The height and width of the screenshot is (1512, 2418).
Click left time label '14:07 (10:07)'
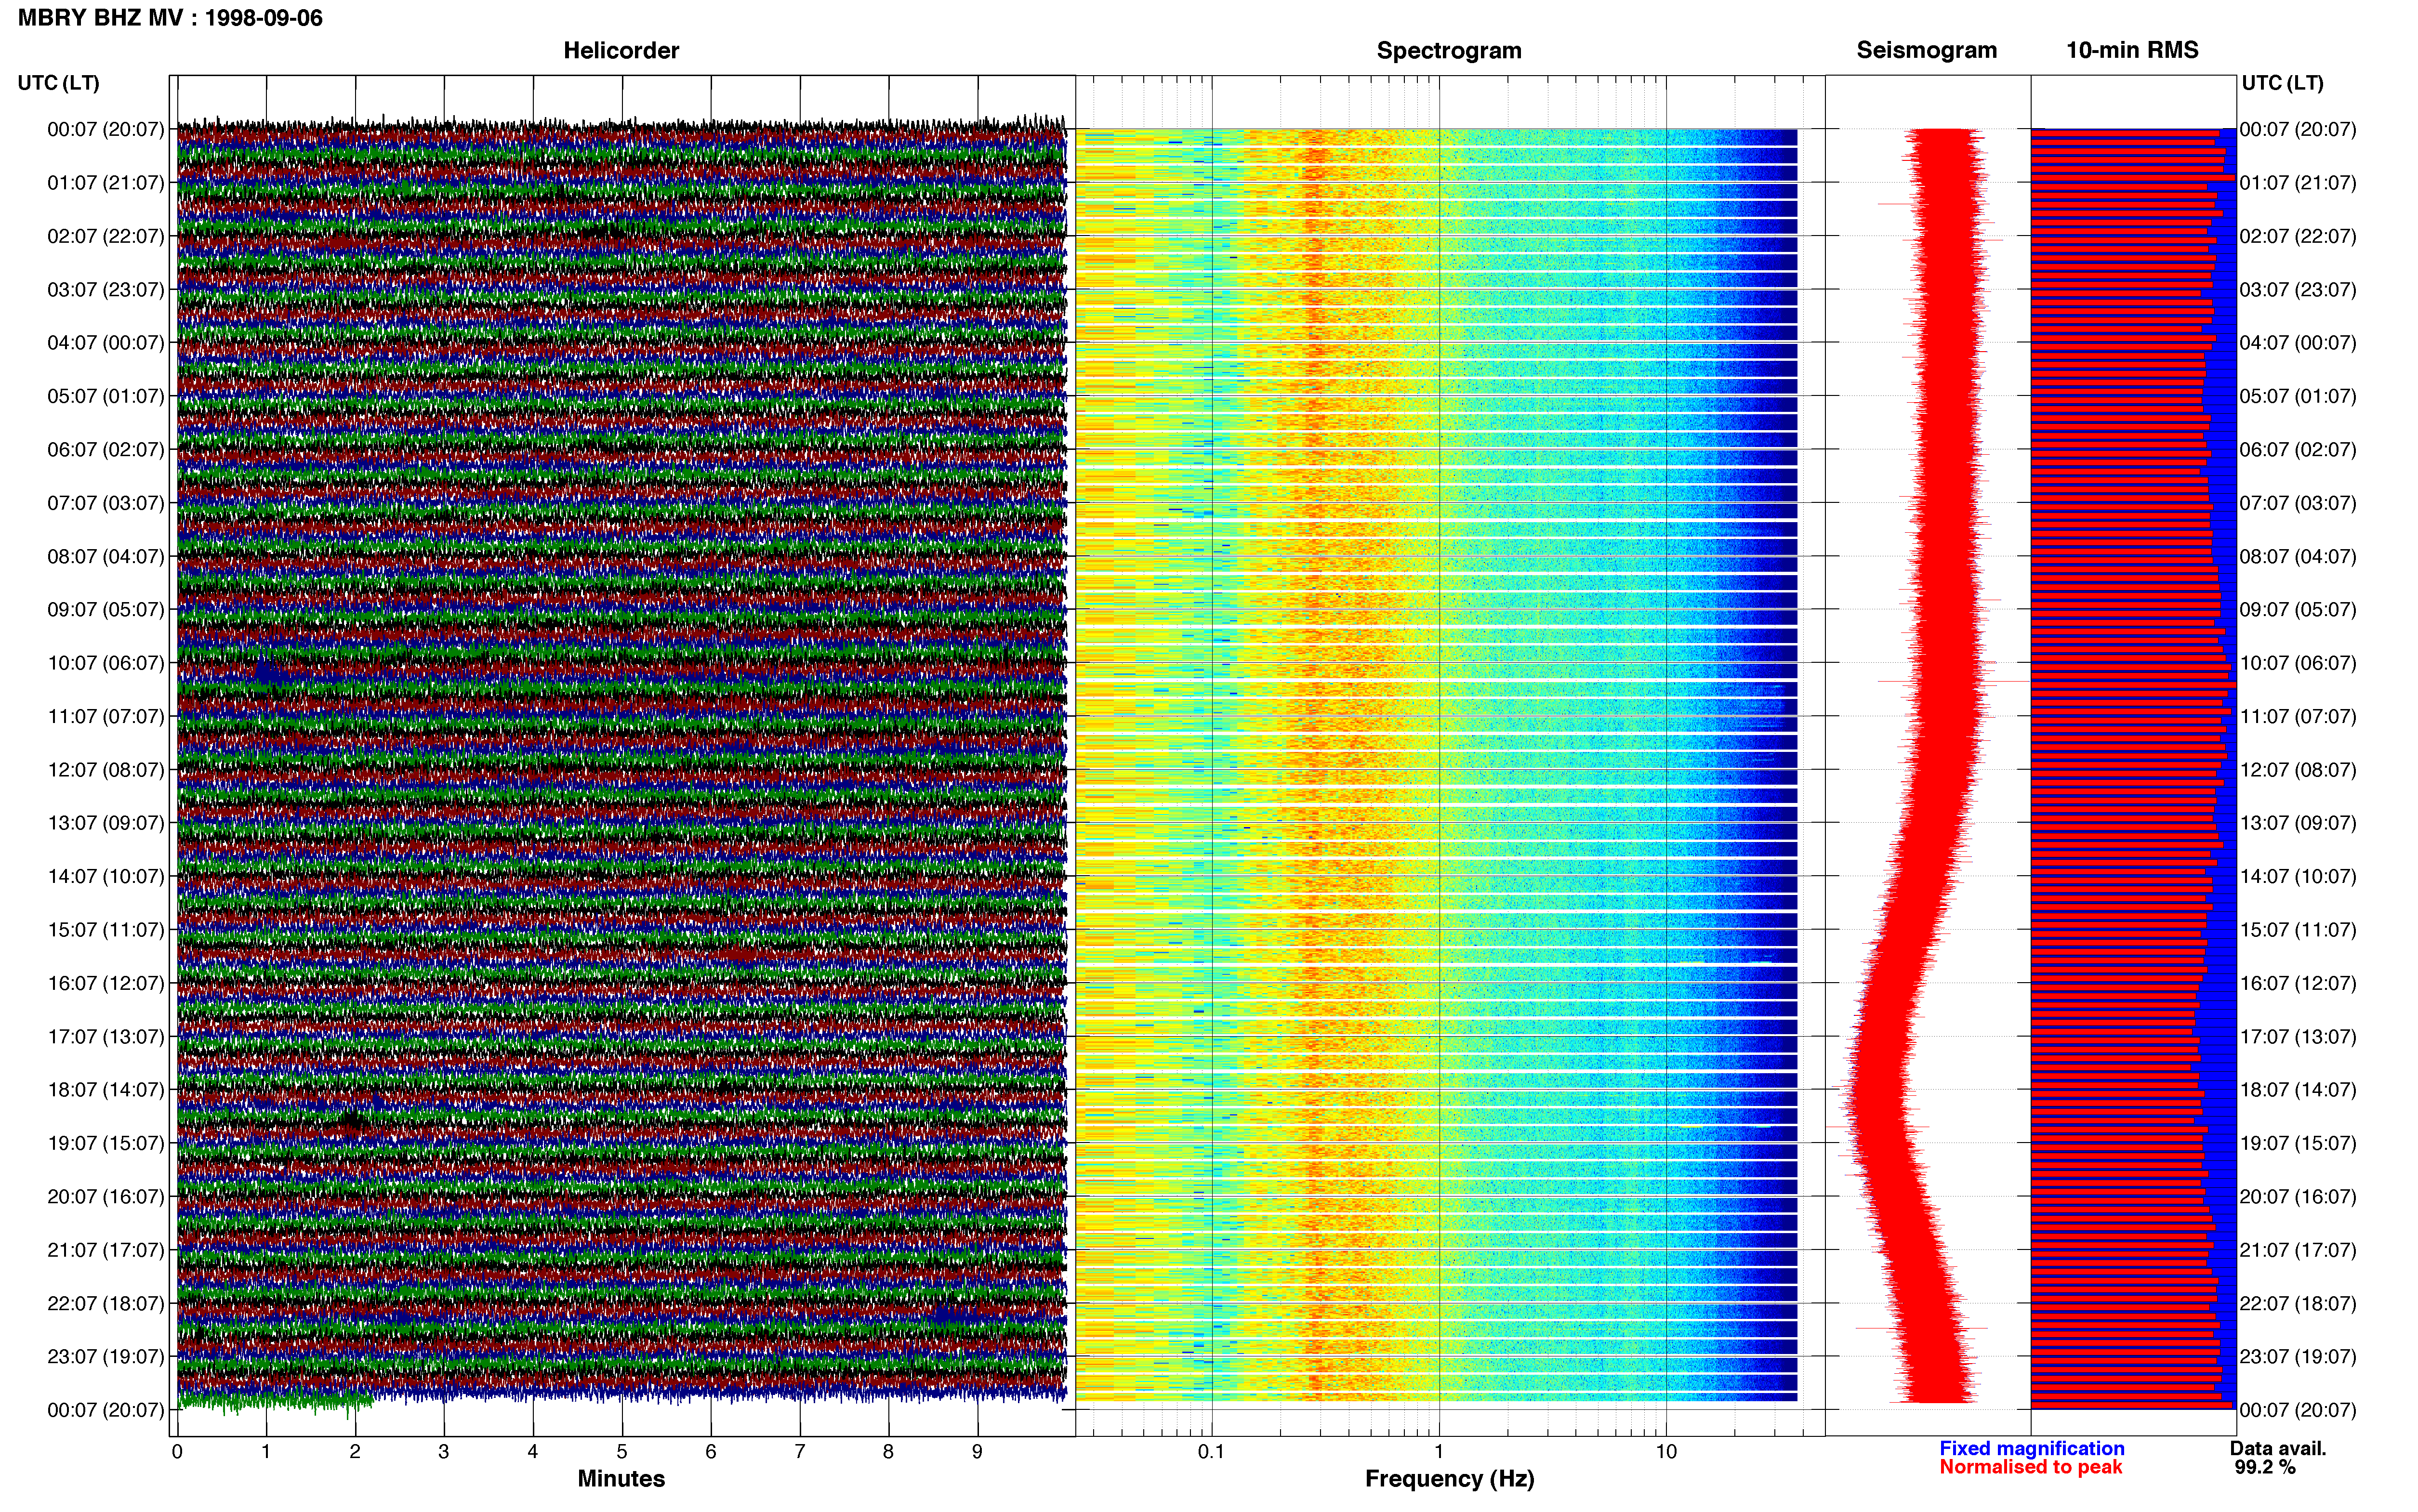(x=105, y=876)
